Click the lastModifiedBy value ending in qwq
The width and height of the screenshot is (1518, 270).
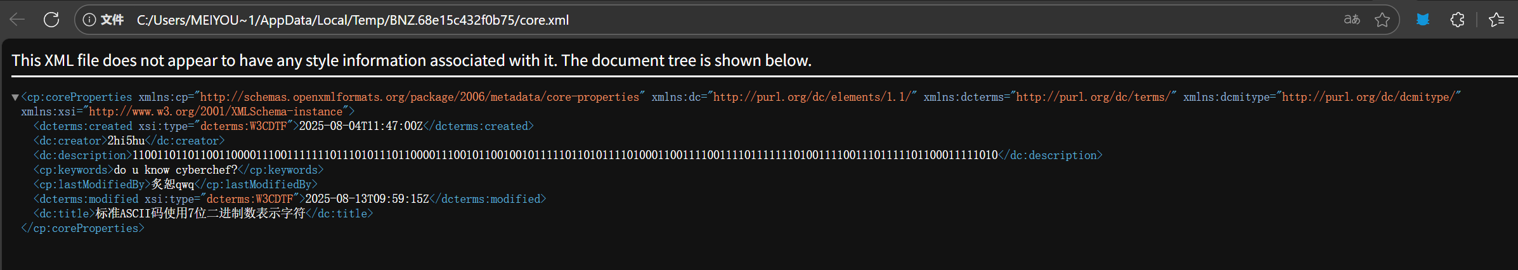[172, 184]
